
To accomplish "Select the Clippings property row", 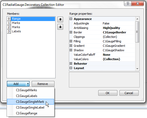I will [x=104, y=37].
